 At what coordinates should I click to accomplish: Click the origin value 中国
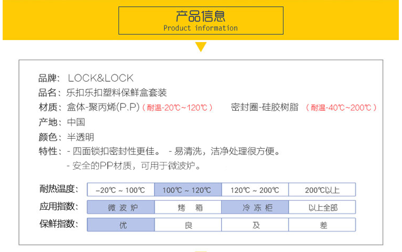(76, 122)
